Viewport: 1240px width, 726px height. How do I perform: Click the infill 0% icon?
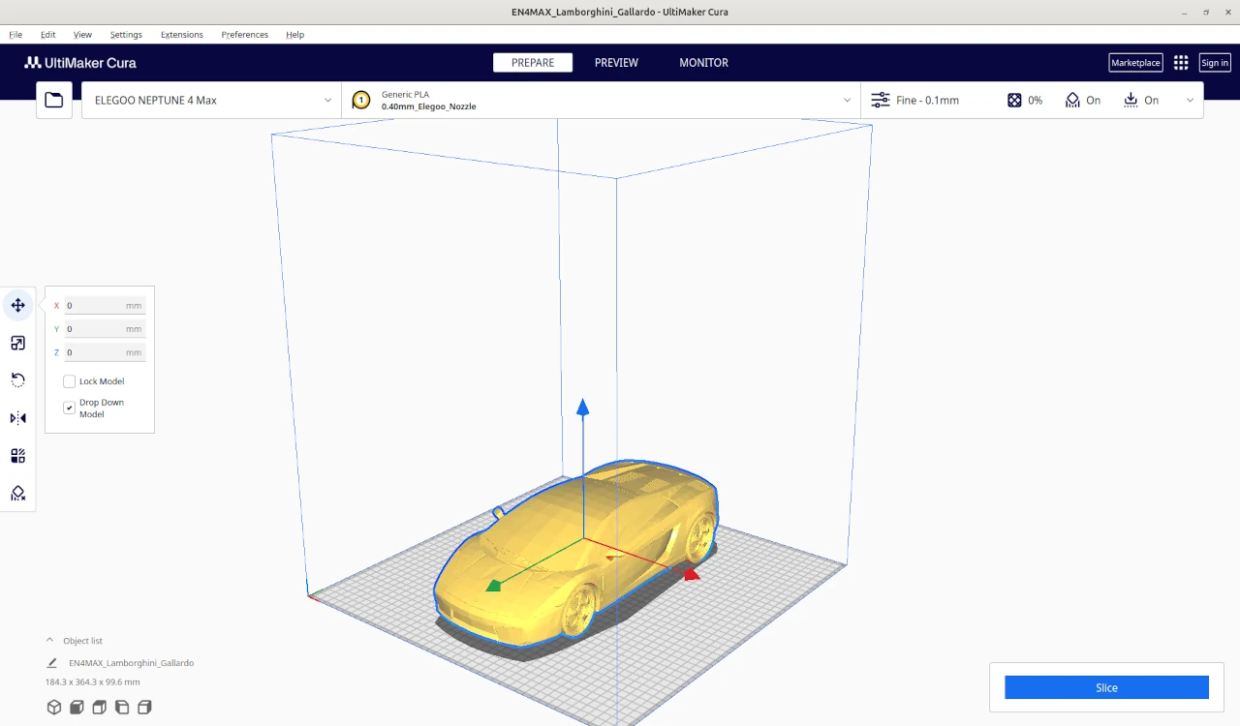(x=1014, y=100)
